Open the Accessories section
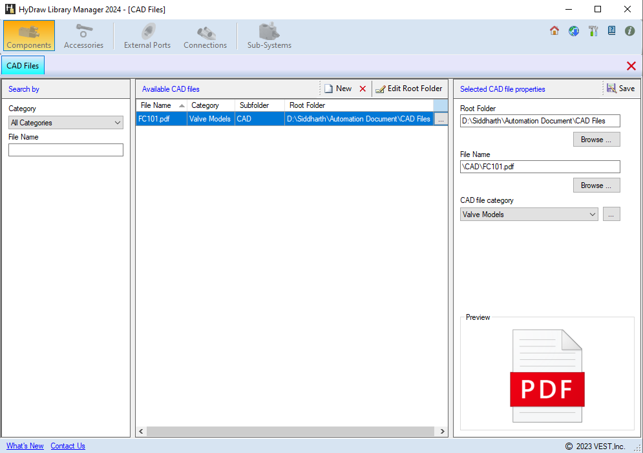 83,36
